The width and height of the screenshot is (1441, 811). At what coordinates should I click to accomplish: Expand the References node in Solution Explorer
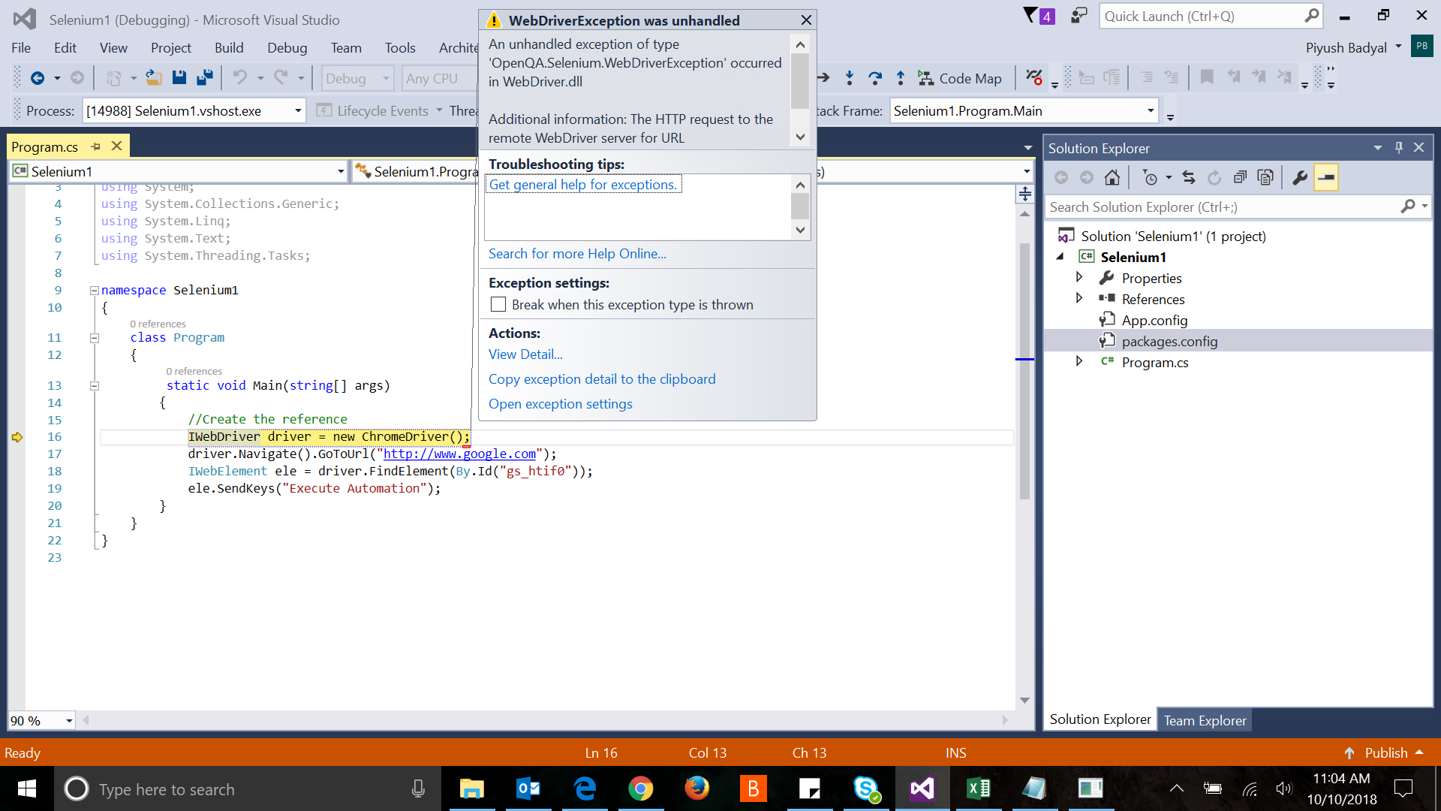click(x=1079, y=298)
